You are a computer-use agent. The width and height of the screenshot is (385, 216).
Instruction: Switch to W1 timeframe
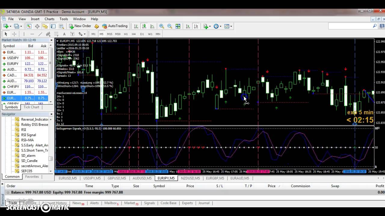[x=150, y=34]
